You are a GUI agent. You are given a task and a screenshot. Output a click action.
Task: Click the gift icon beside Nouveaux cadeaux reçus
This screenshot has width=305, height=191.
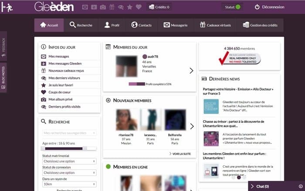[44, 70]
